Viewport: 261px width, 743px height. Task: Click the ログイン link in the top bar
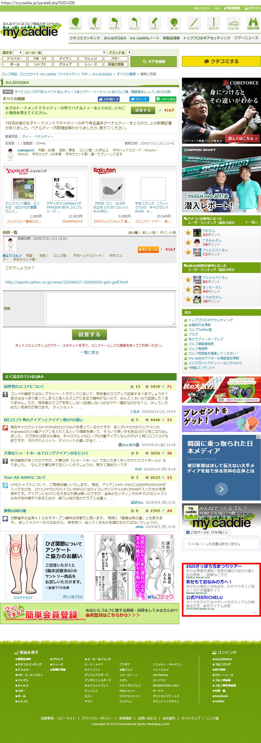point(253,8)
